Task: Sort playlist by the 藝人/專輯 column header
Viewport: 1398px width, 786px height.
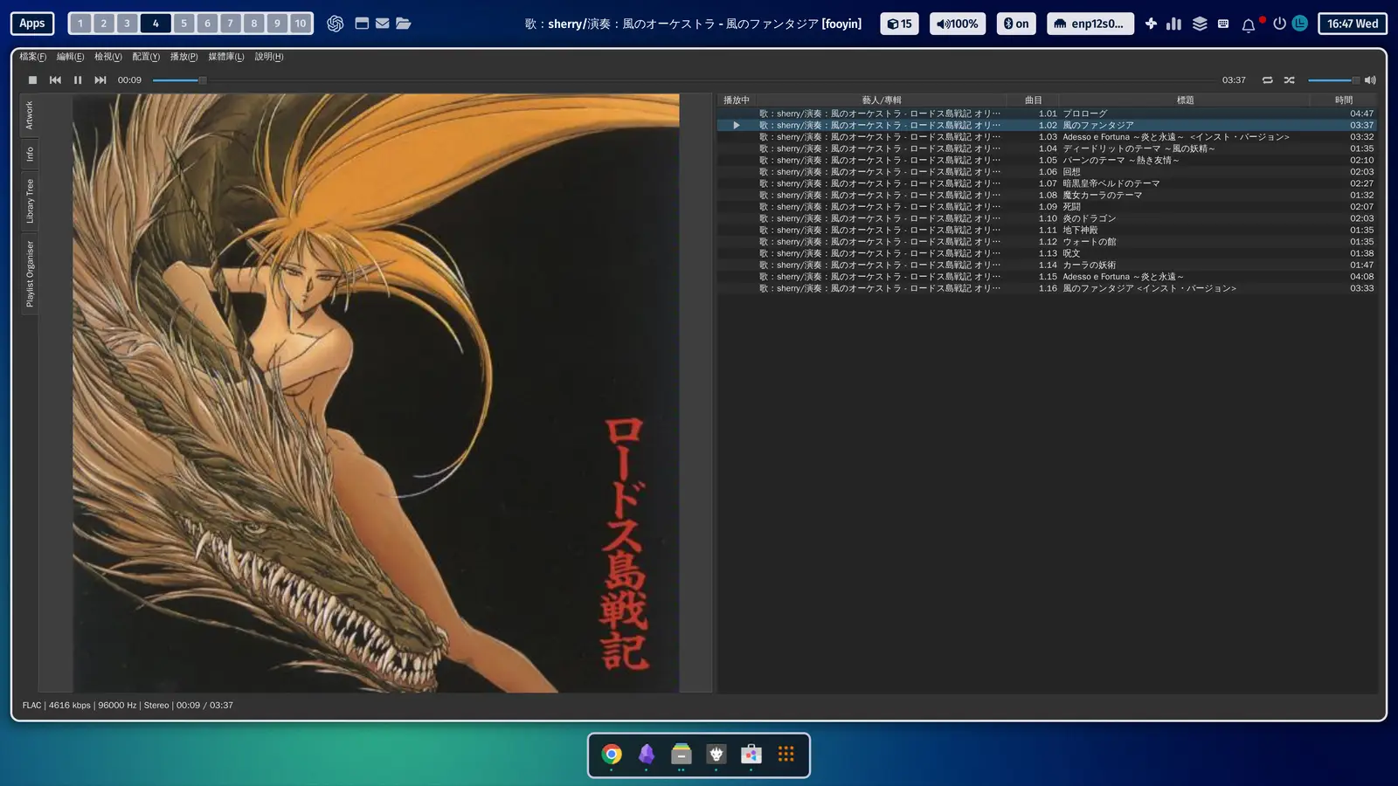Action: pos(882,100)
